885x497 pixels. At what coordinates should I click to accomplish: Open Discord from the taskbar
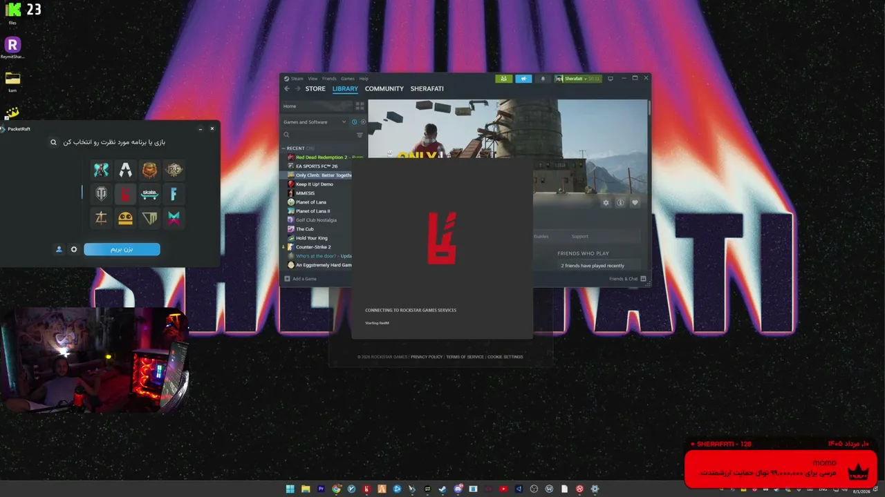(458, 489)
